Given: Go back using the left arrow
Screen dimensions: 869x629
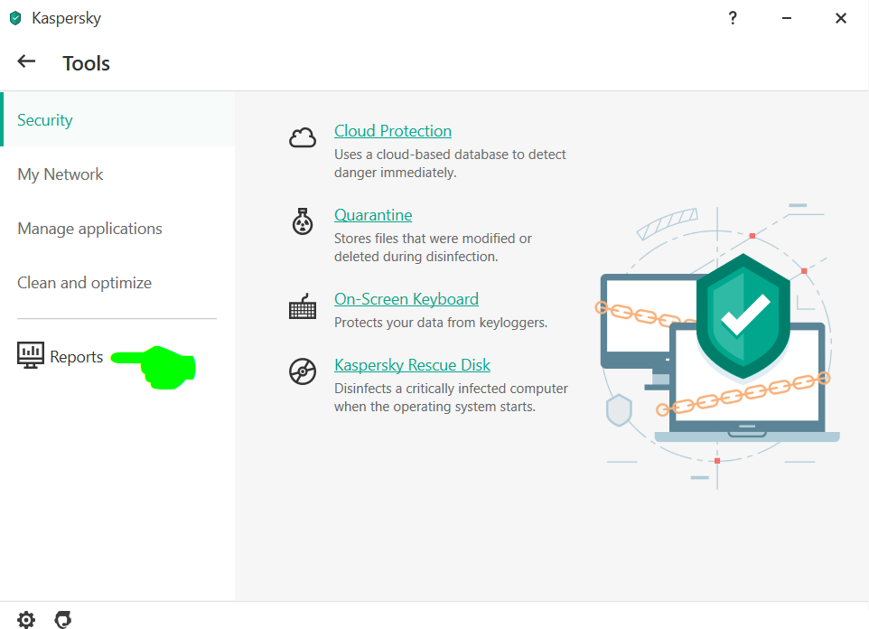Looking at the screenshot, I should click(x=26, y=61).
